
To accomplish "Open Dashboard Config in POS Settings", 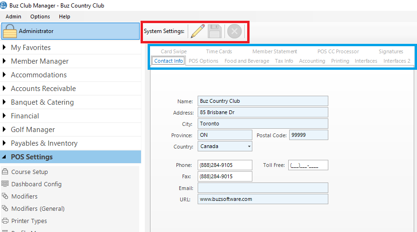I will click(36, 184).
